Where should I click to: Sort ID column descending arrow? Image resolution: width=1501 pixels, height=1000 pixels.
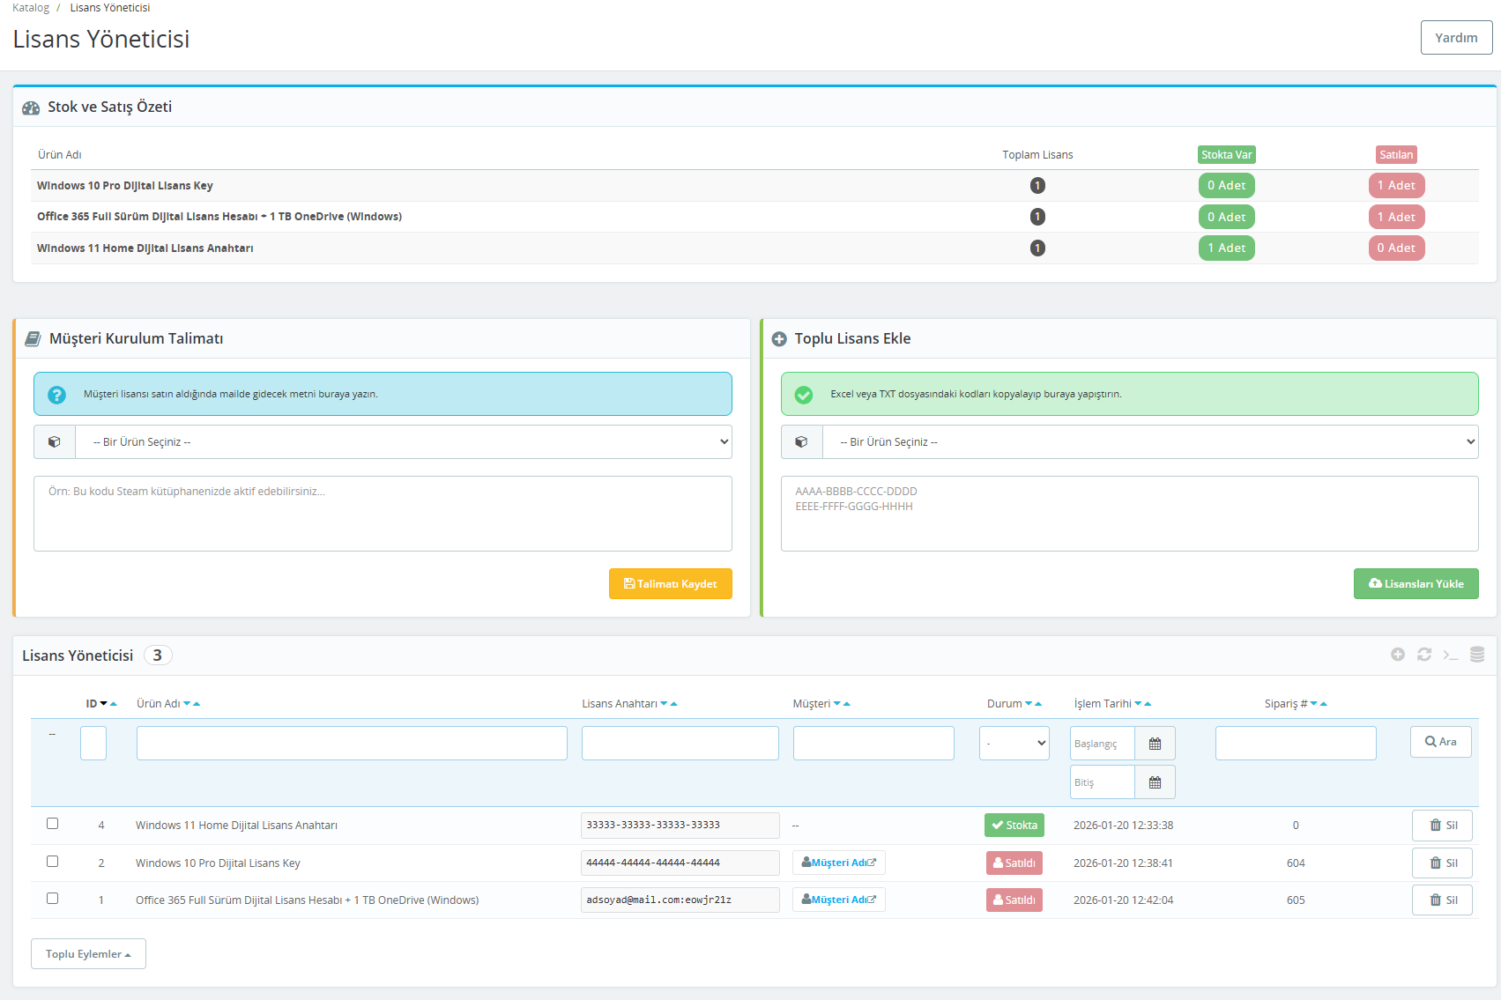[104, 704]
